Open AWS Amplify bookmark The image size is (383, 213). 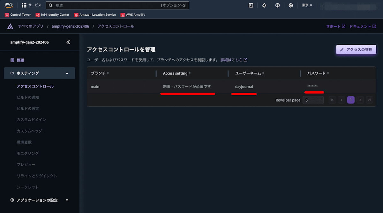(133, 15)
